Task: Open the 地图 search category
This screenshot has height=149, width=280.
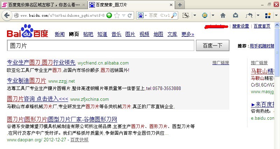Action: [159, 34]
